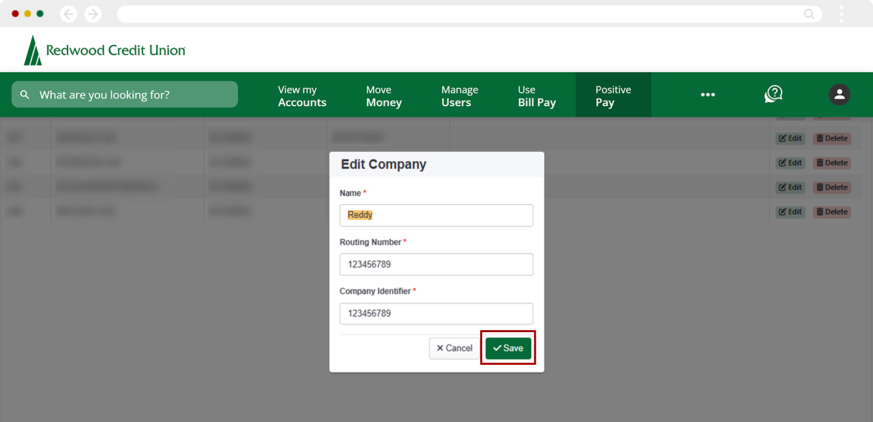
Task: Open the three-dots more menu
Action: point(708,95)
